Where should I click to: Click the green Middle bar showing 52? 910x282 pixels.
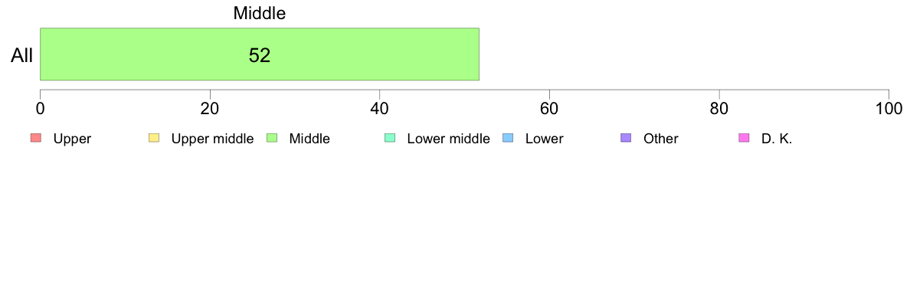point(260,54)
